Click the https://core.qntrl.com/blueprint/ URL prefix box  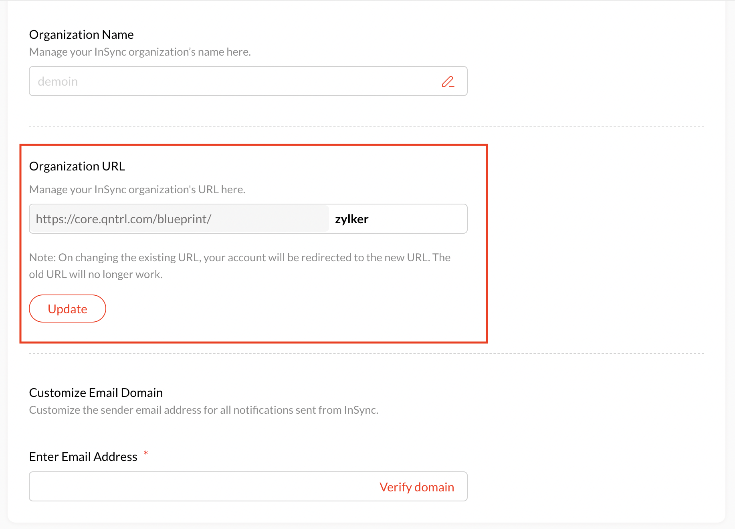[179, 219]
